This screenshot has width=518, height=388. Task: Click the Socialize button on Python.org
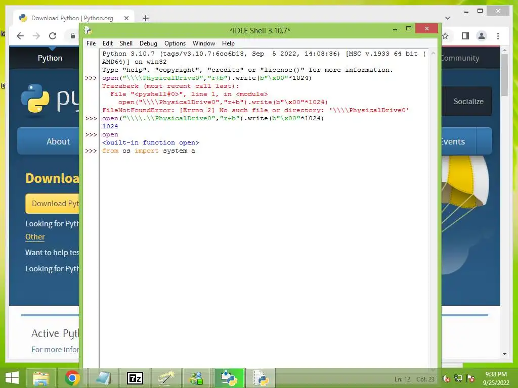468,101
